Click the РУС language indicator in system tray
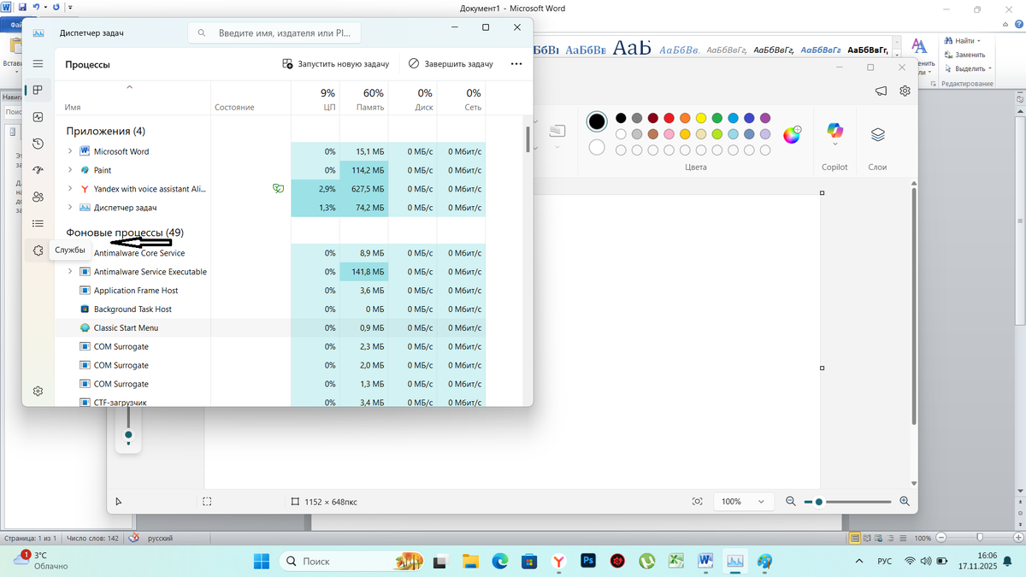The image size is (1026, 577). [885, 562]
